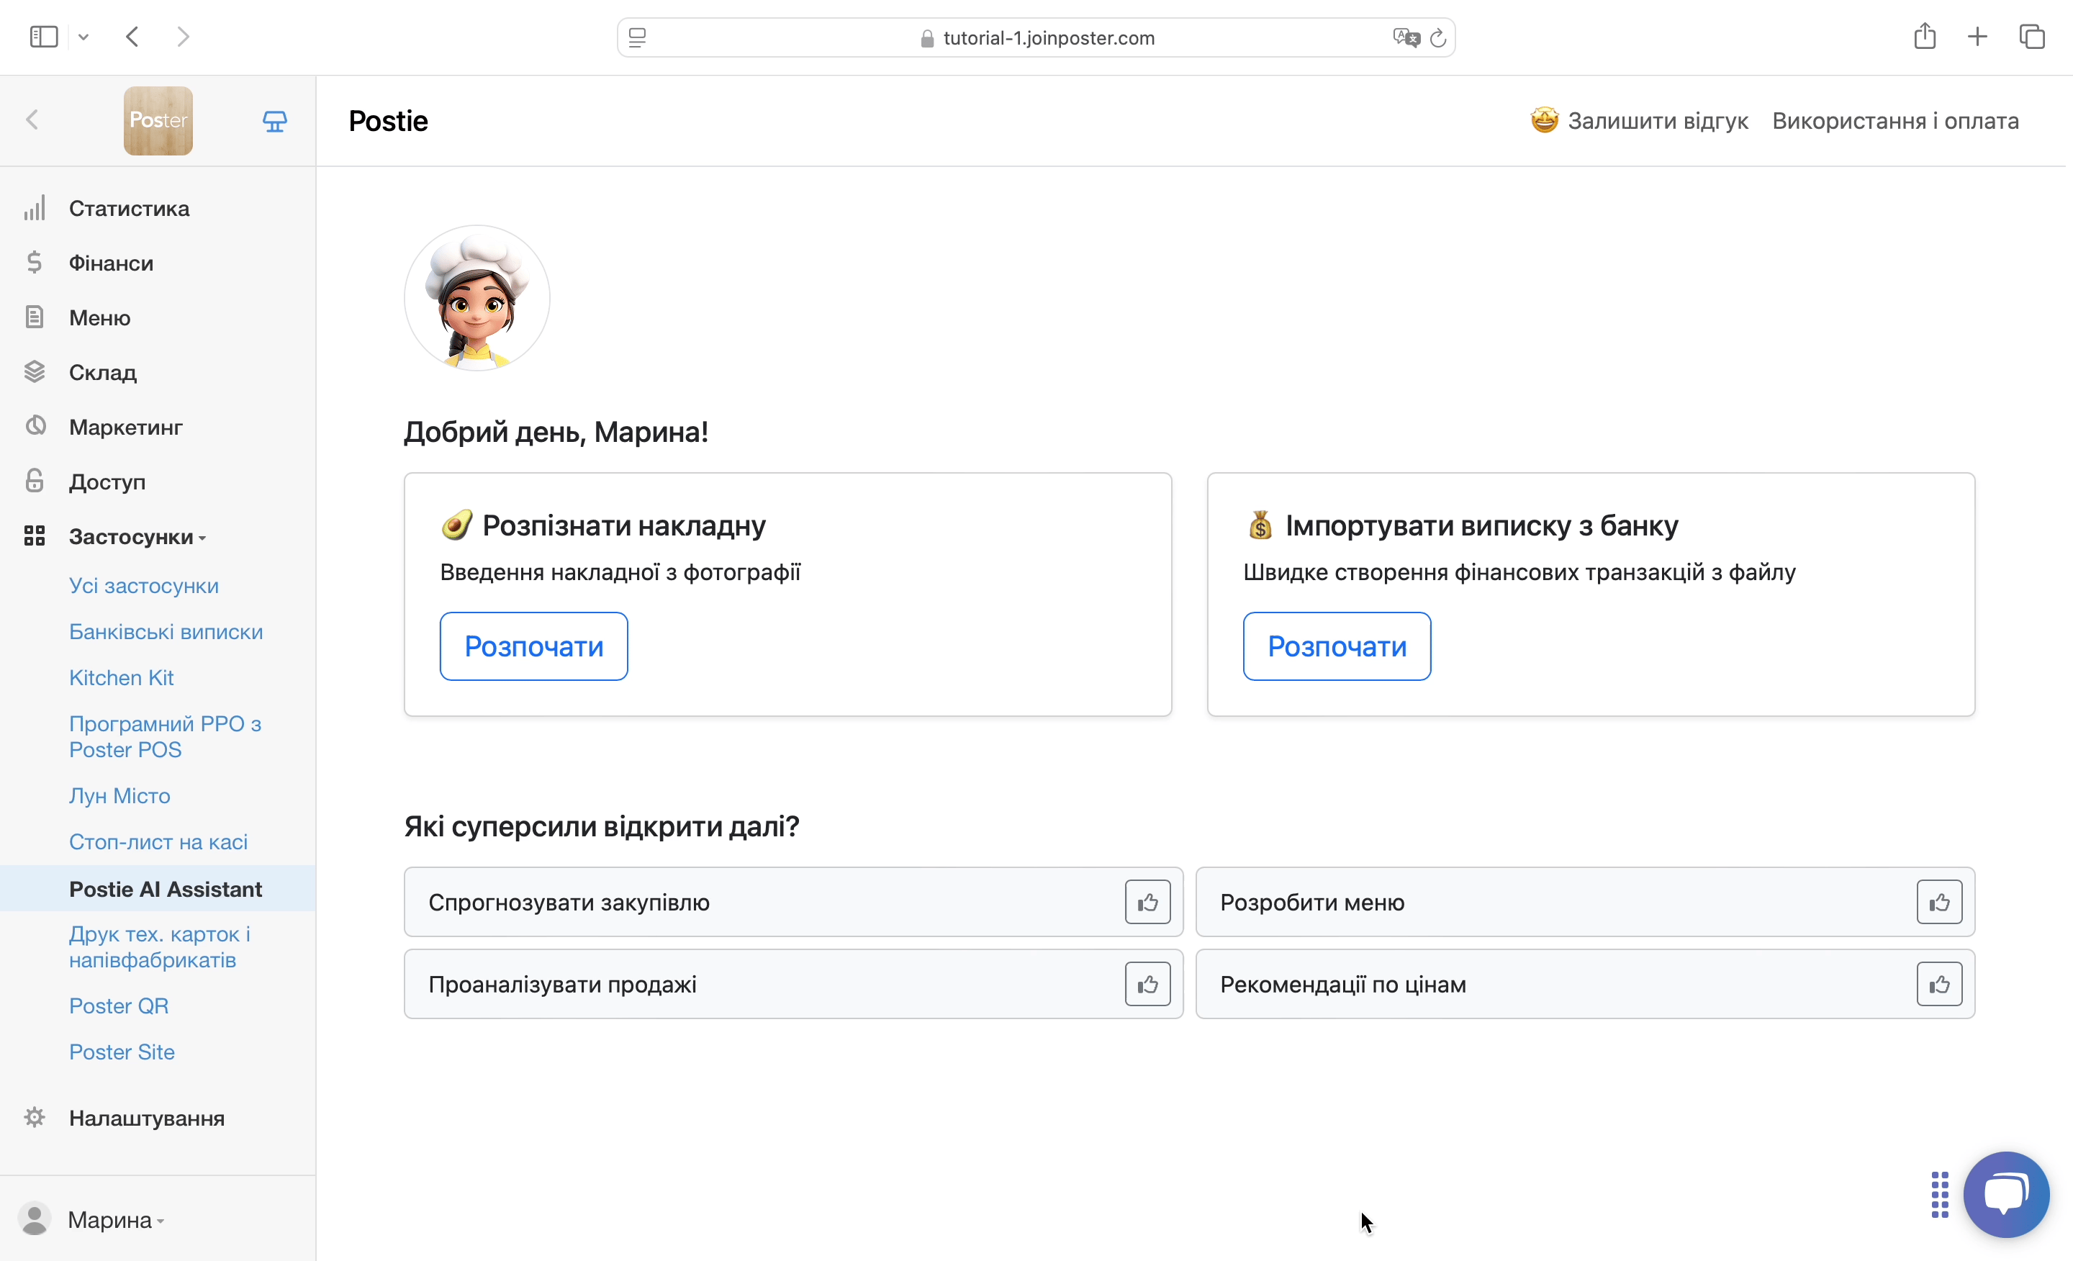Open the support chat bubble
This screenshot has height=1261, width=2073.
2007,1195
